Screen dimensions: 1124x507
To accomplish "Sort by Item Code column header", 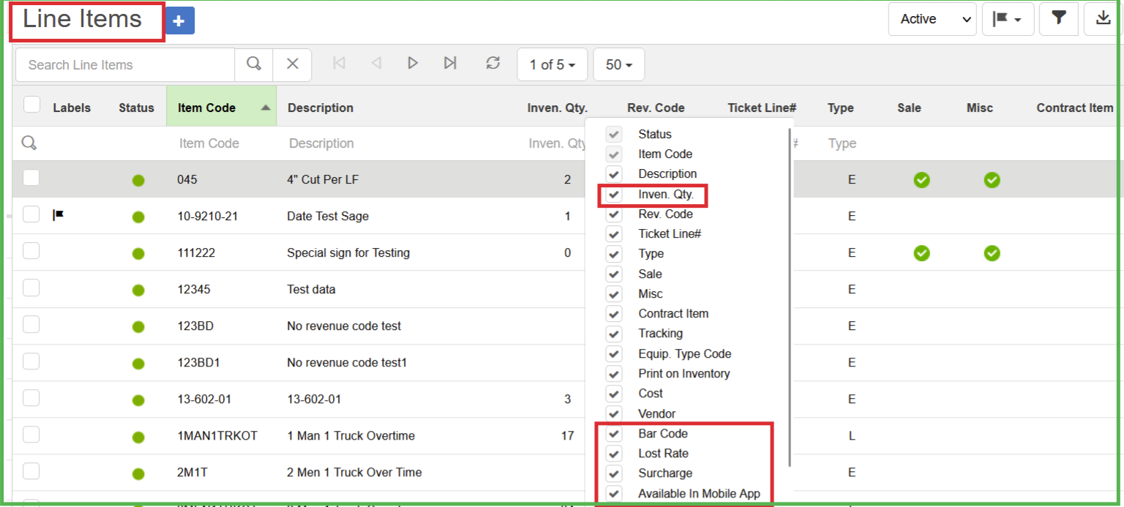I will 207,108.
